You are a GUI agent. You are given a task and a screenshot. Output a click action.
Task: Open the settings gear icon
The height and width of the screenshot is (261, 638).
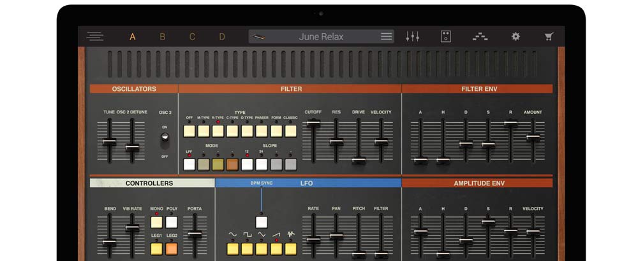(516, 36)
